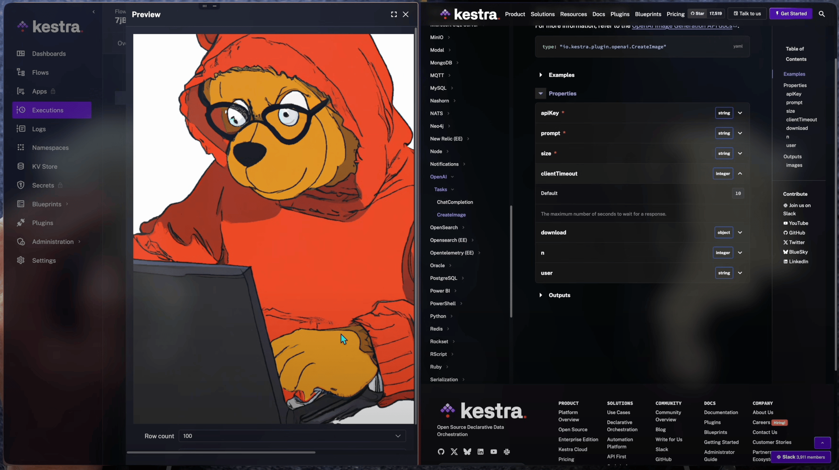Go to Docs in header

(598, 14)
